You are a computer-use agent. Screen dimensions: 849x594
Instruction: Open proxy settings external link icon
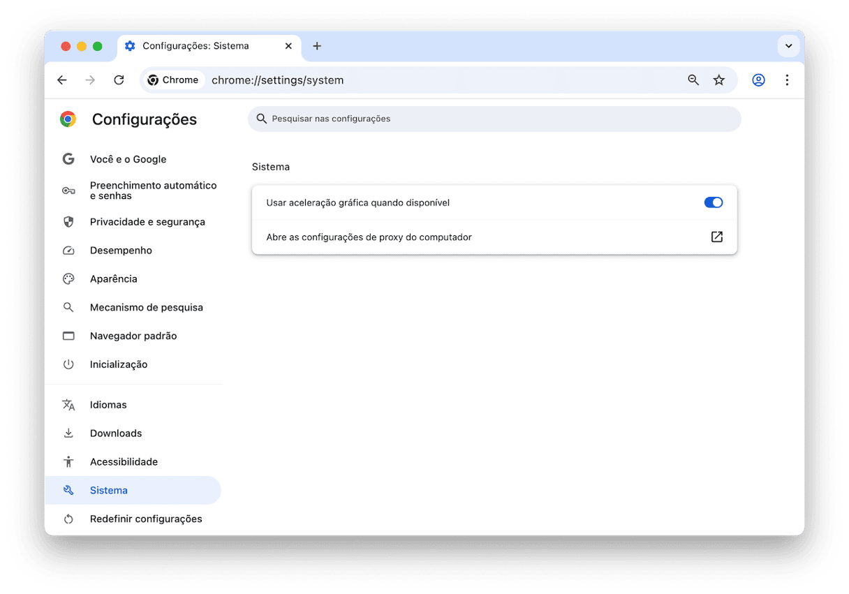716,237
